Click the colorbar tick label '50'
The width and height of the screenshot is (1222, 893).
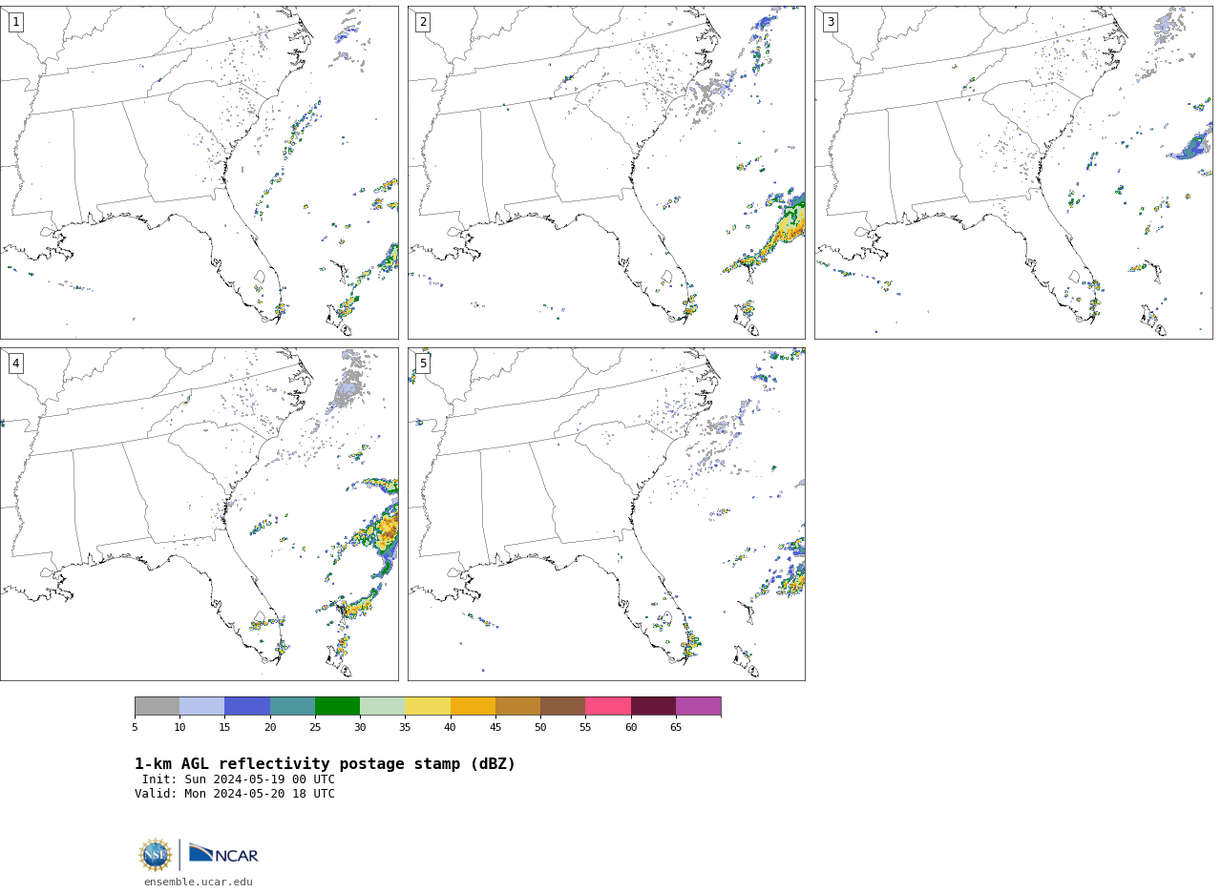[540, 728]
